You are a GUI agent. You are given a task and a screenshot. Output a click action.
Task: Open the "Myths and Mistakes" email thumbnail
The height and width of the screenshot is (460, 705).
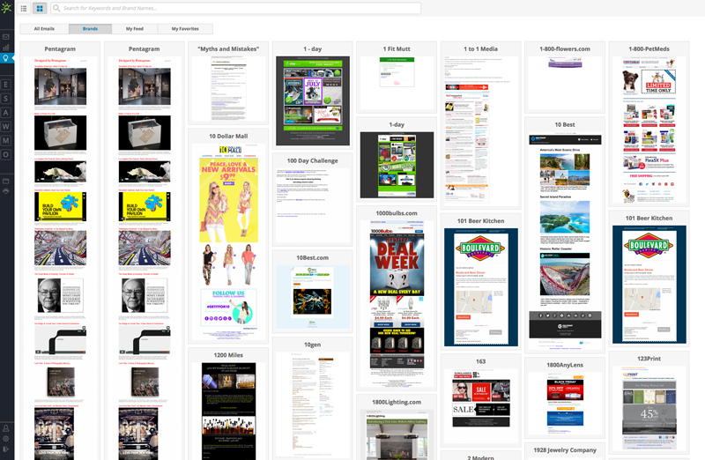pyautogui.click(x=228, y=89)
